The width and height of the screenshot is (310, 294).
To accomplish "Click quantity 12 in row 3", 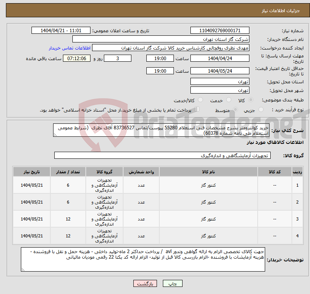I will pos(68,219).
